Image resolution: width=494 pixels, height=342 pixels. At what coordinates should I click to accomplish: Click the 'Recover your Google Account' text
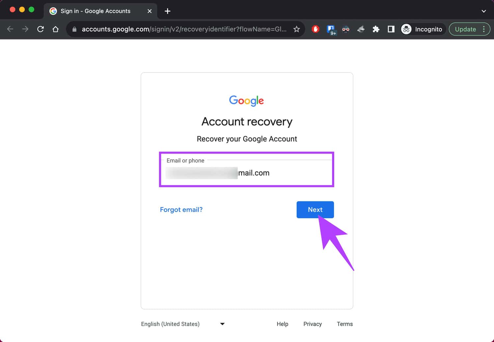click(247, 139)
